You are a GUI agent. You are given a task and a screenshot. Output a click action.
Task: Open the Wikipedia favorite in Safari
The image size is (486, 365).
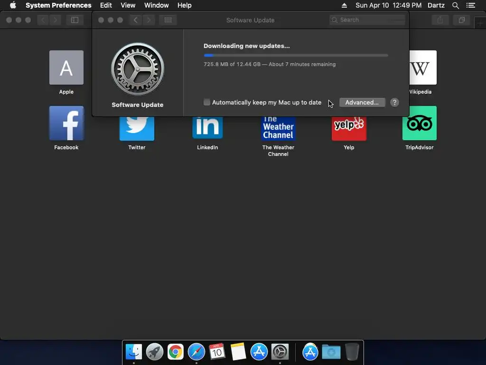click(x=423, y=67)
